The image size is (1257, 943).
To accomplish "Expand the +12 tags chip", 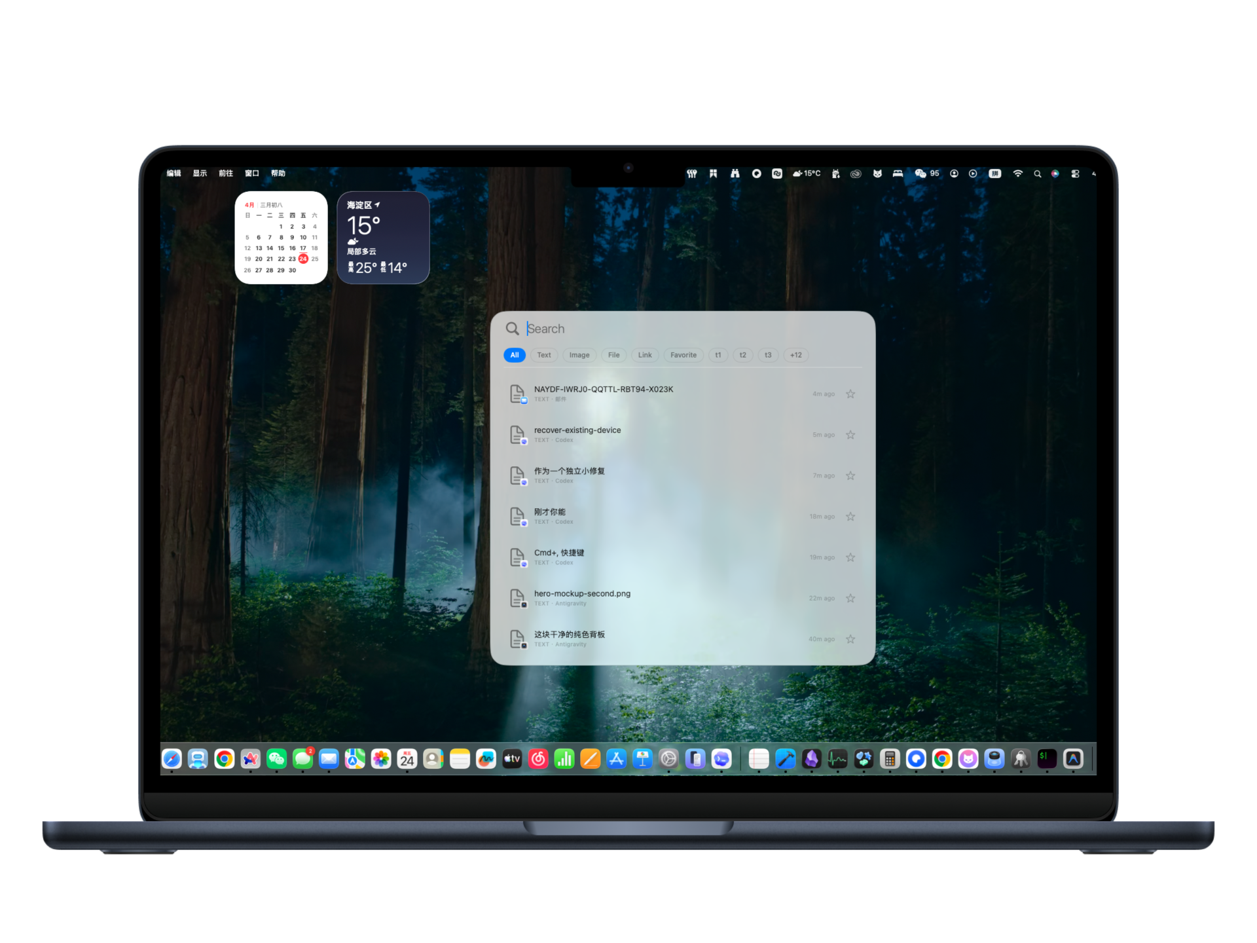I will tap(795, 355).
